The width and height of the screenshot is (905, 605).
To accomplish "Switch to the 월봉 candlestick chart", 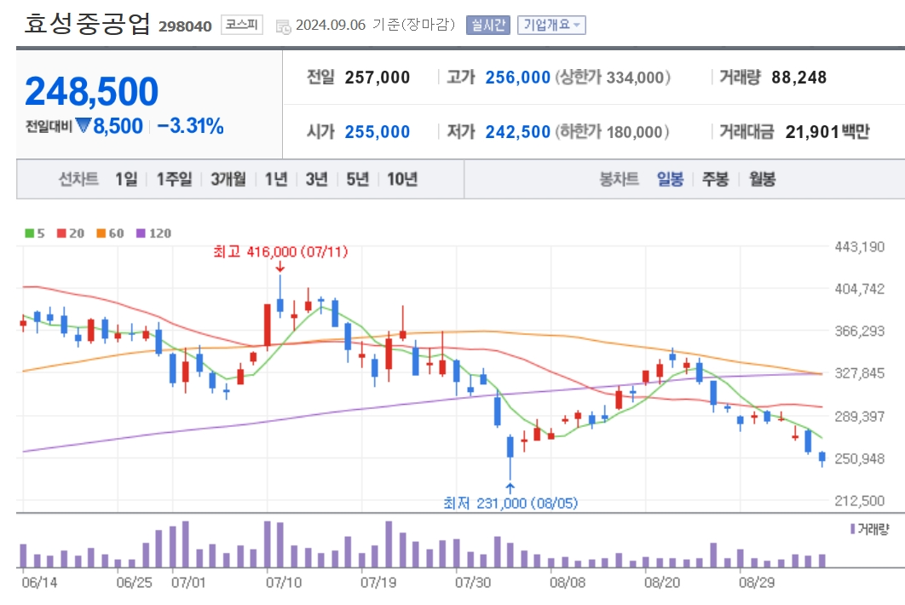I will (x=762, y=179).
